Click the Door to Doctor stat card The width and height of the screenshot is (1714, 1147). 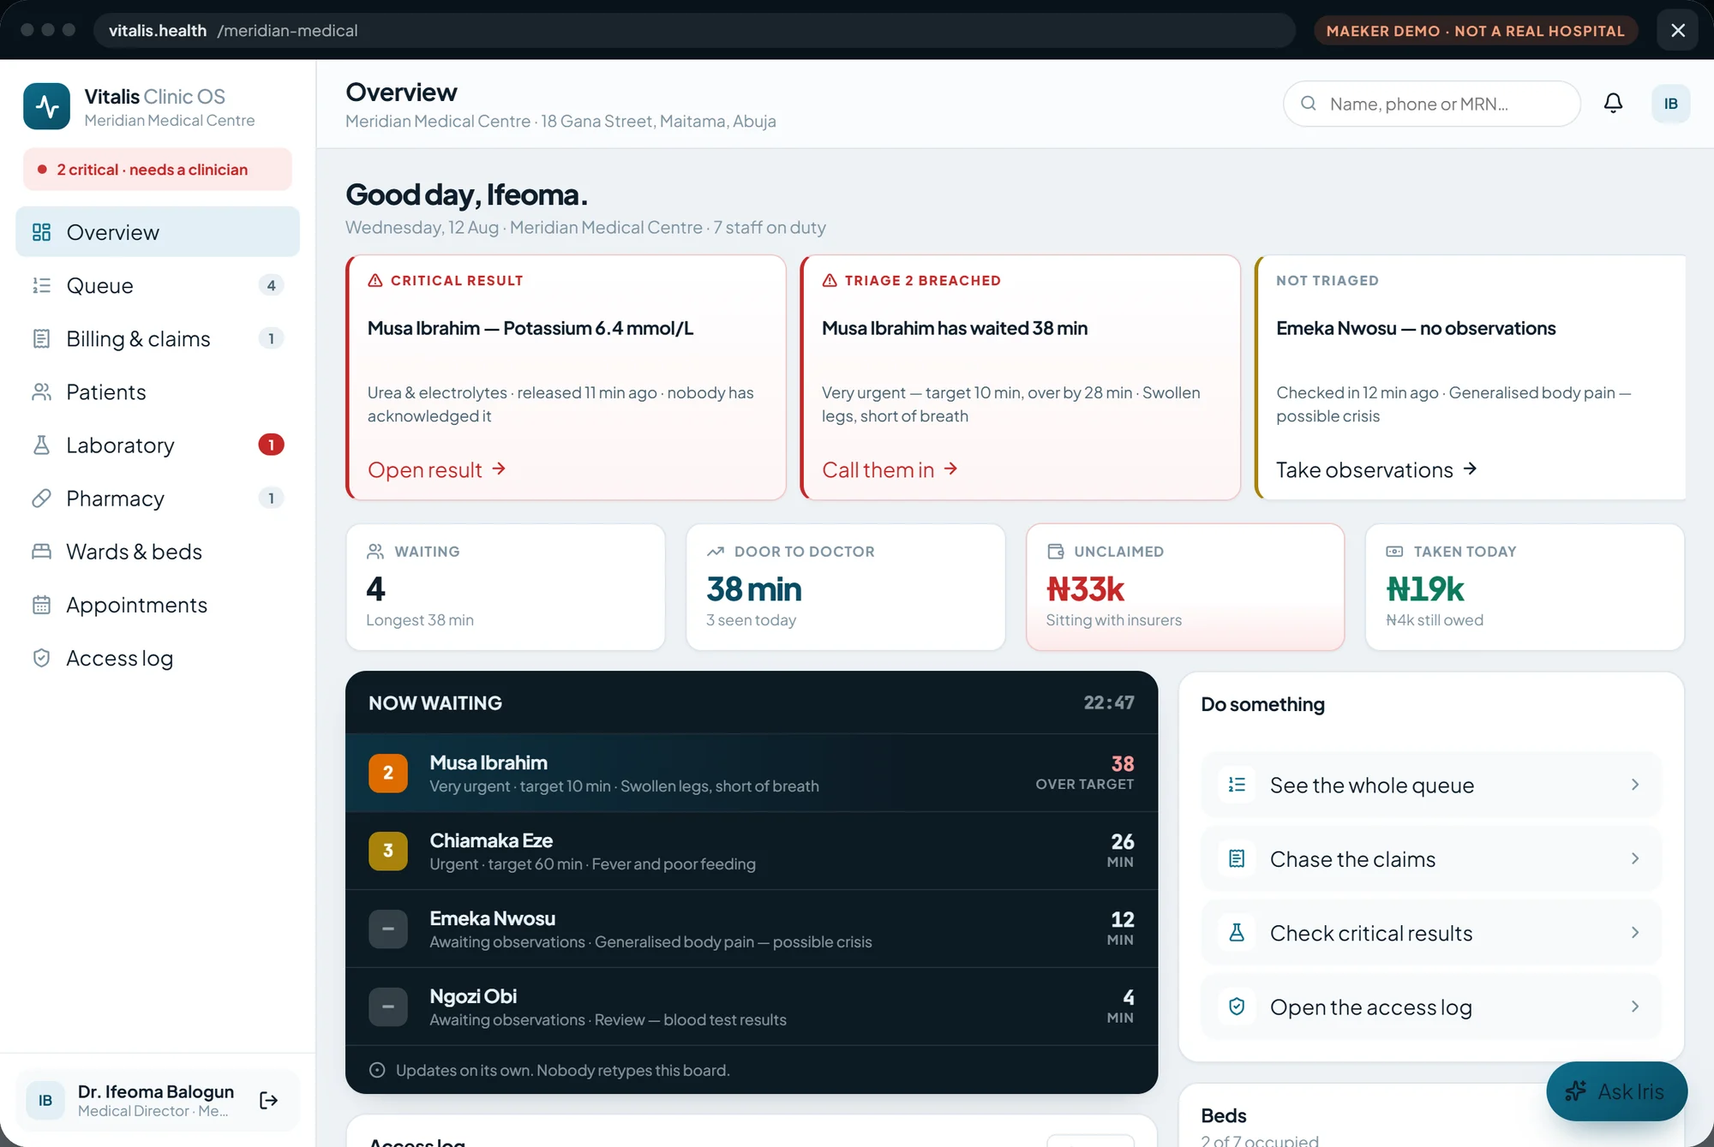tap(846, 587)
